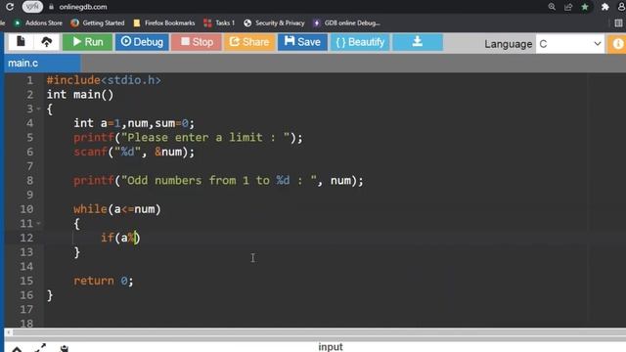The image size is (626, 352).
Task: Click the "Please enter a limit" printf line
Action: pos(188,138)
